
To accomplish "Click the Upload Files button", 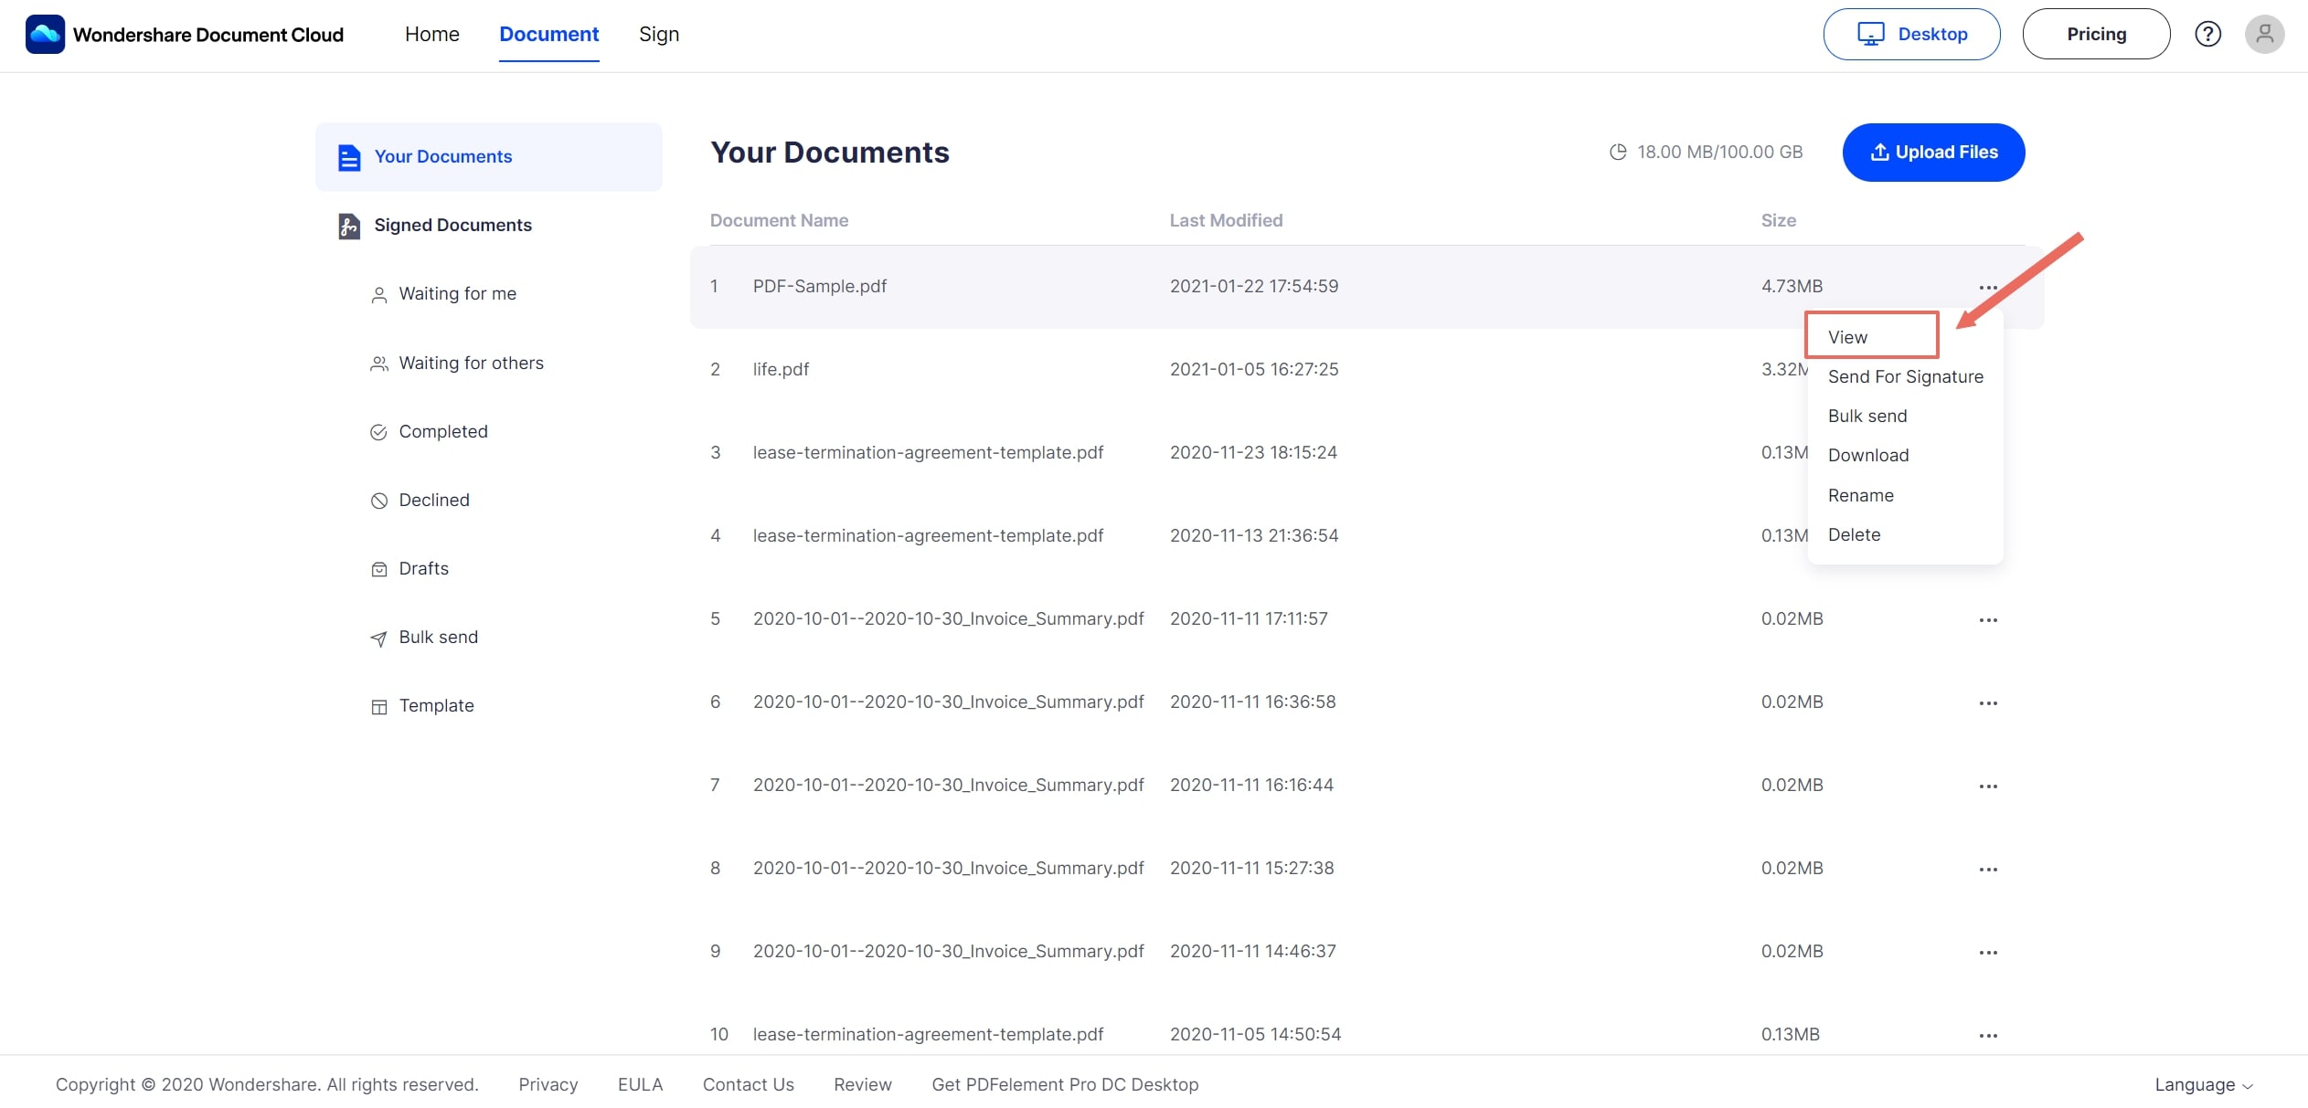I will point(1933,153).
